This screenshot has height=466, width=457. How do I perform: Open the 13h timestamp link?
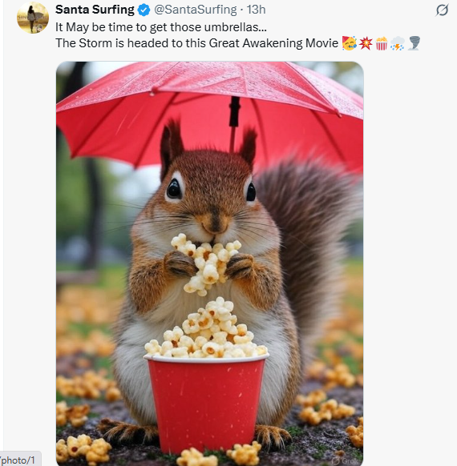pos(256,10)
